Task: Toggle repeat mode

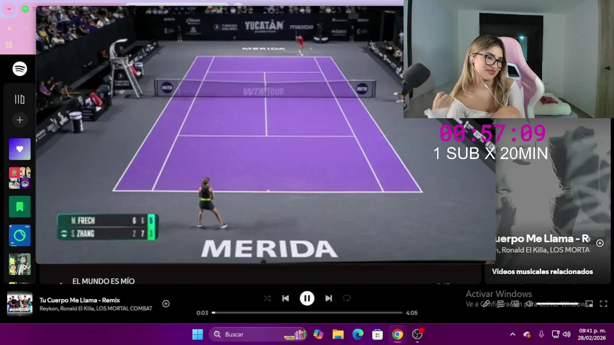Action: 347,299
